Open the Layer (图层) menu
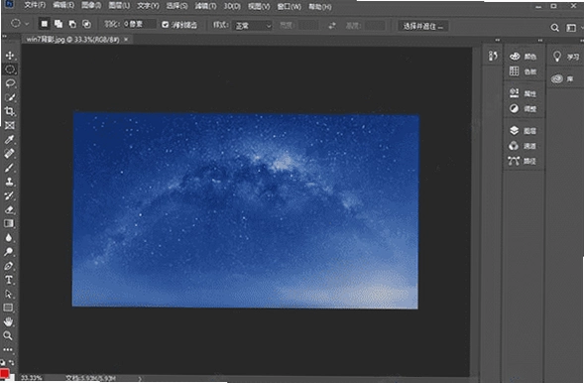This screenshot has width=584, height=383. [119, 6]
